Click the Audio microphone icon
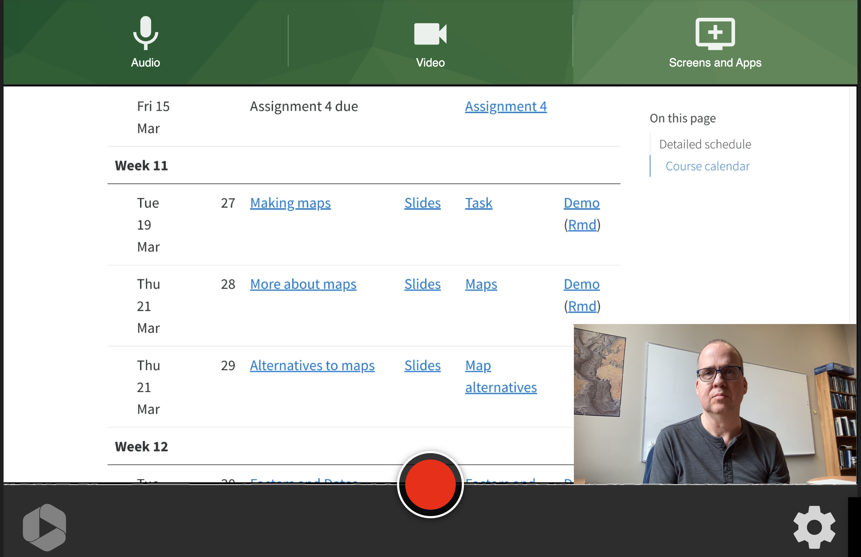861x557 pixels. pyautogui.click(x=146, y=33)
